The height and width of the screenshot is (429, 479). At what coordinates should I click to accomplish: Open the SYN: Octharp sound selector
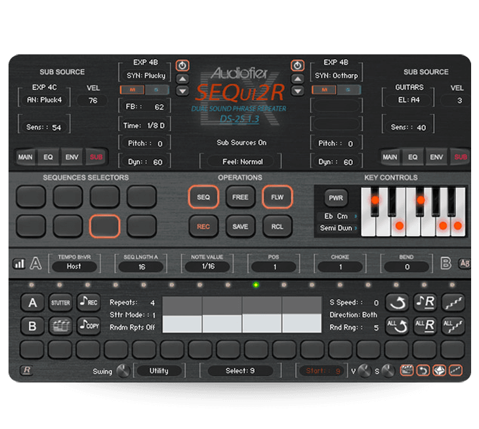pos(337,75)
